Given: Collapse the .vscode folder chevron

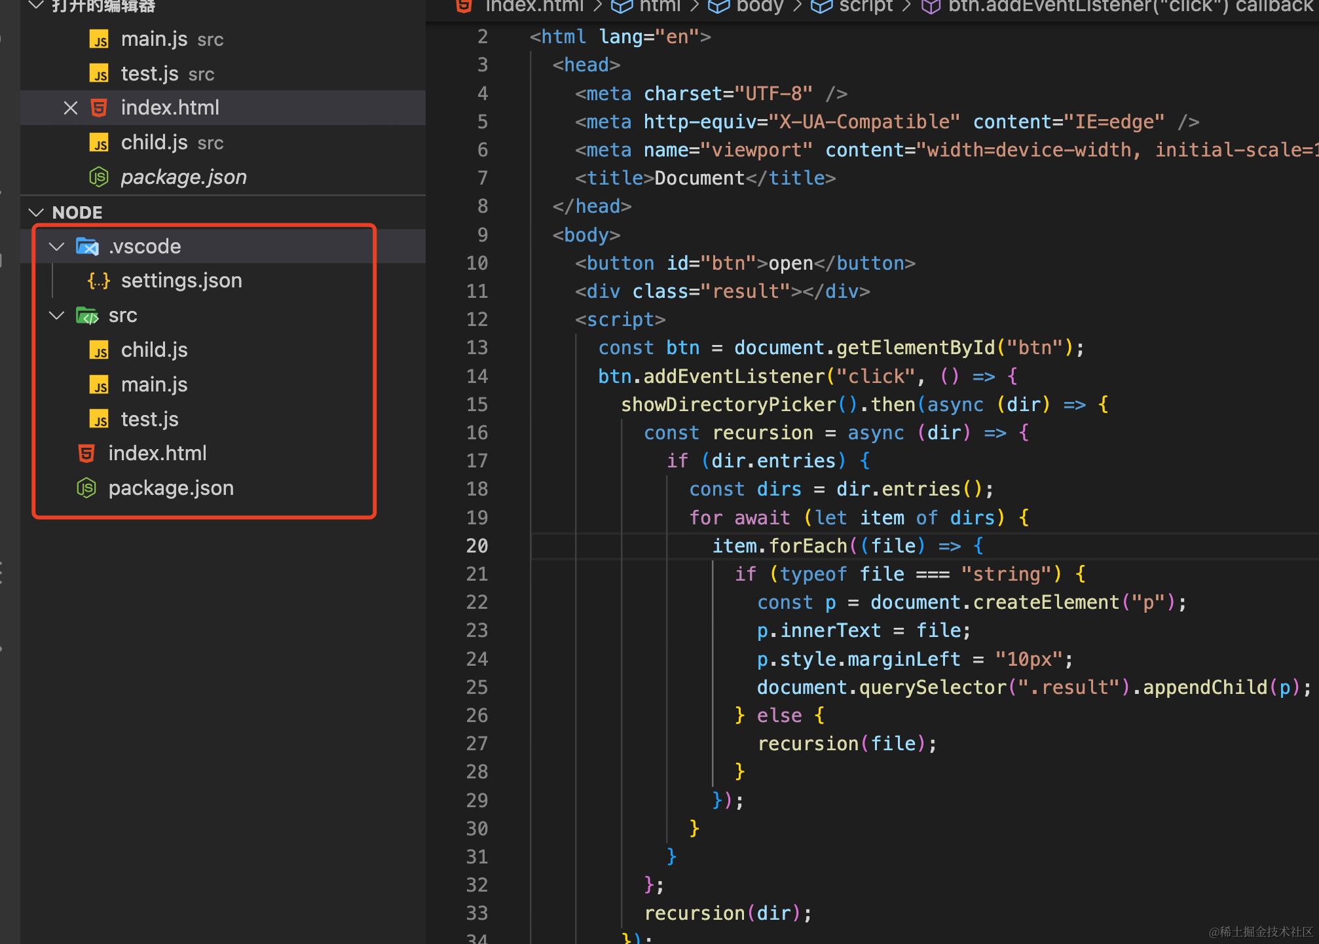Looking at the screenshot, I should click(57, 246).
